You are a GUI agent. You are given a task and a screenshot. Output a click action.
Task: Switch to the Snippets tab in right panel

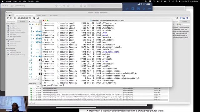coord(185,21)
